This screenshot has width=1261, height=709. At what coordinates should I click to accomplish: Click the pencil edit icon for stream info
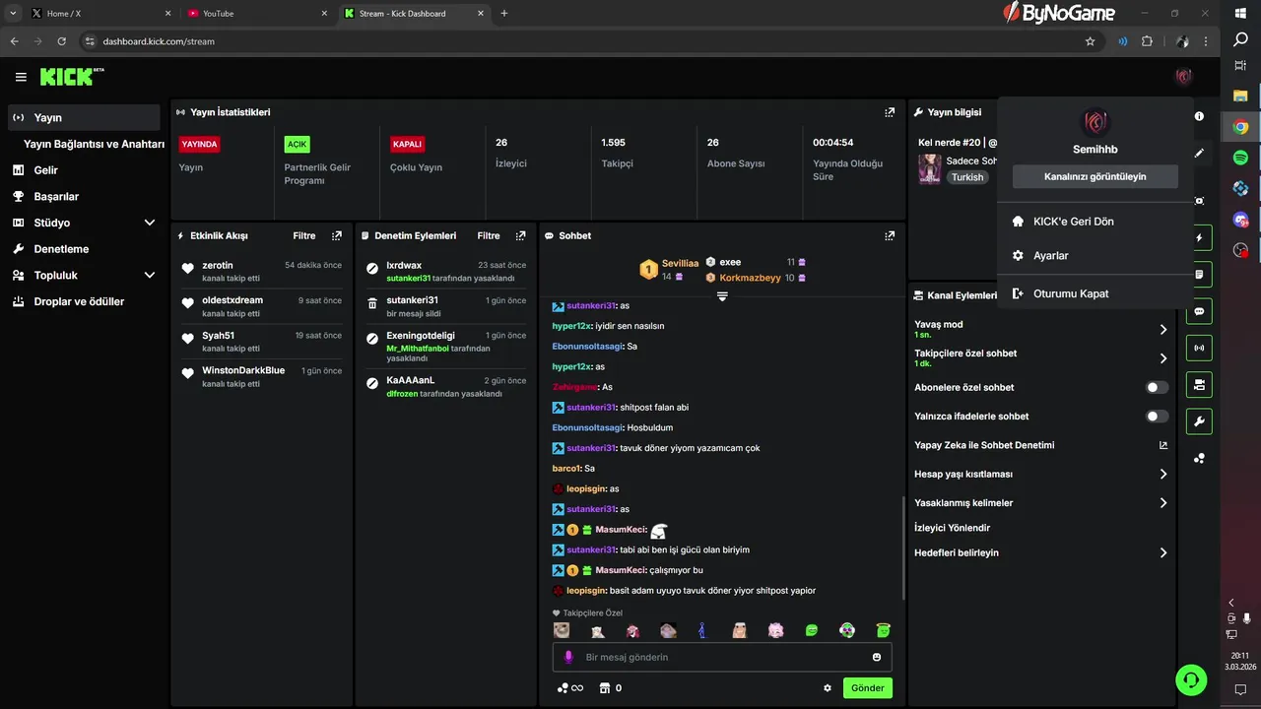pos(1199,154)
